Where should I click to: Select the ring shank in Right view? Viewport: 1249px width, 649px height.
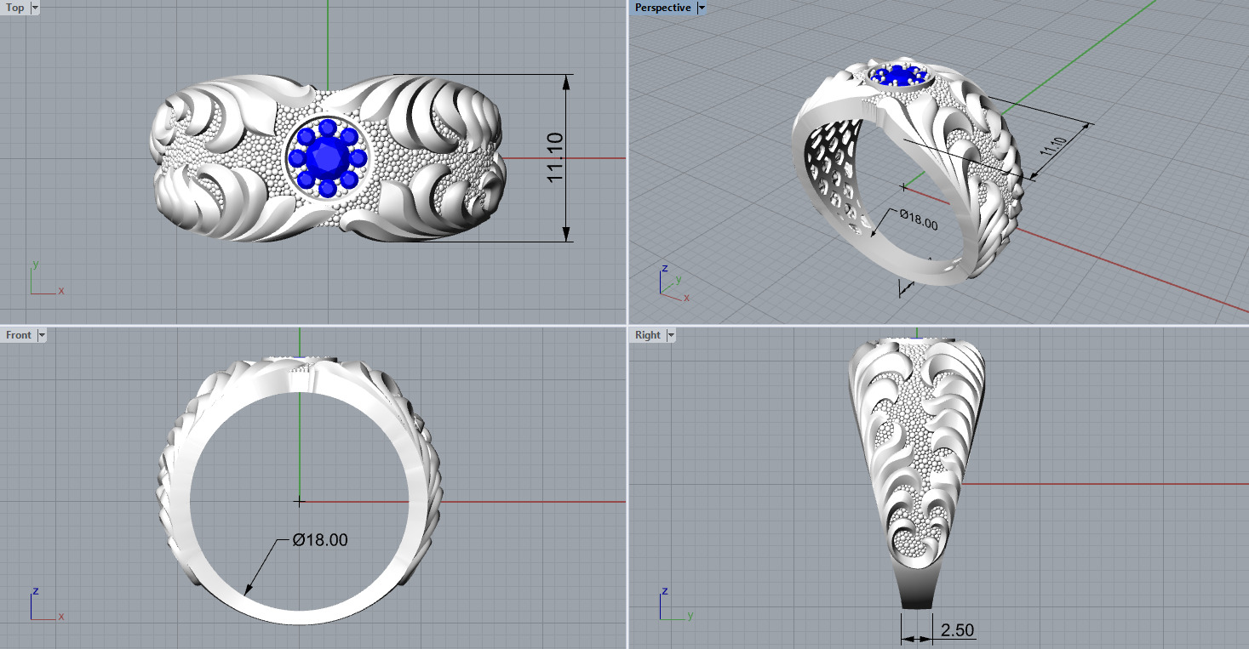pyautogui.click(x=916, y=587)
